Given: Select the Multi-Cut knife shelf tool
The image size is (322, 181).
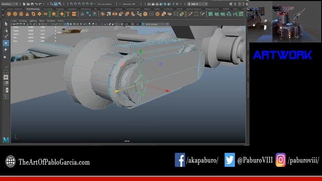Looking at the screenshot, I should 190,14.
